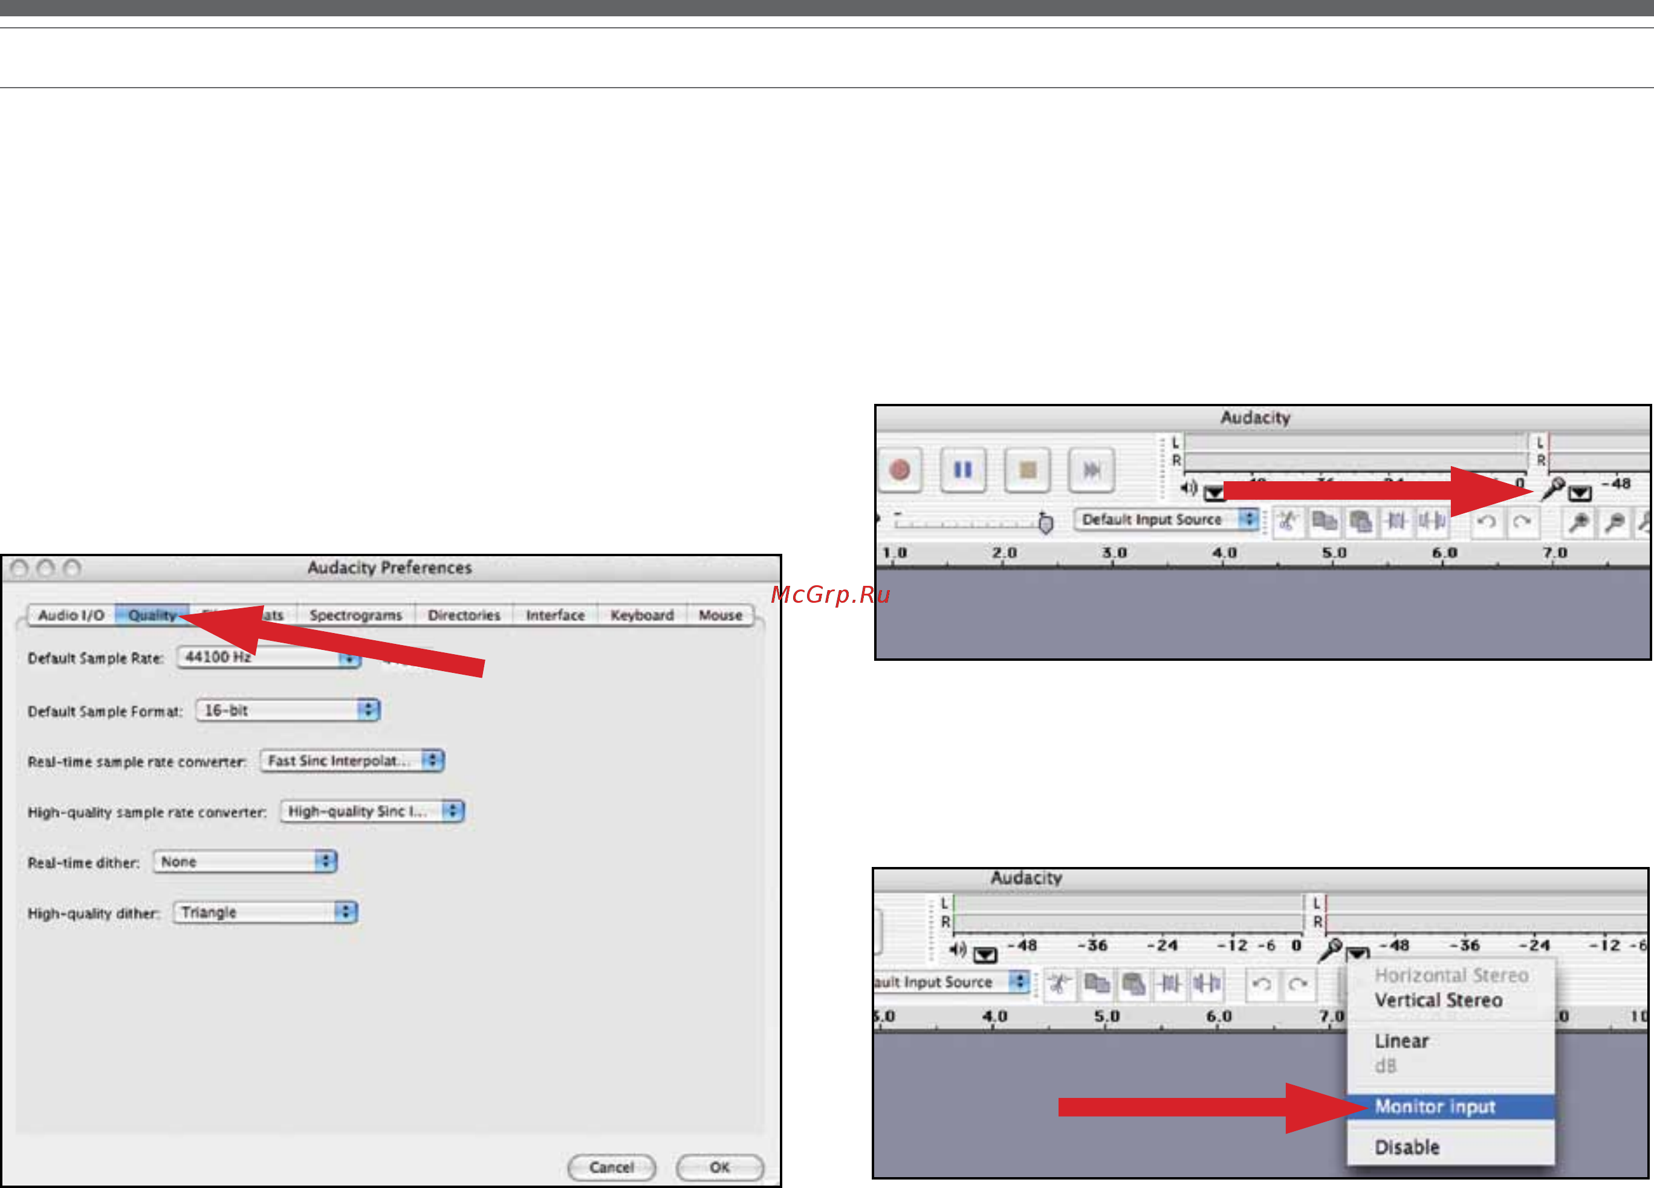Click the 6.0 mark on the lower Audacity timeline ruler
1654x1188 pixels.
[x=1219, y=1016]
